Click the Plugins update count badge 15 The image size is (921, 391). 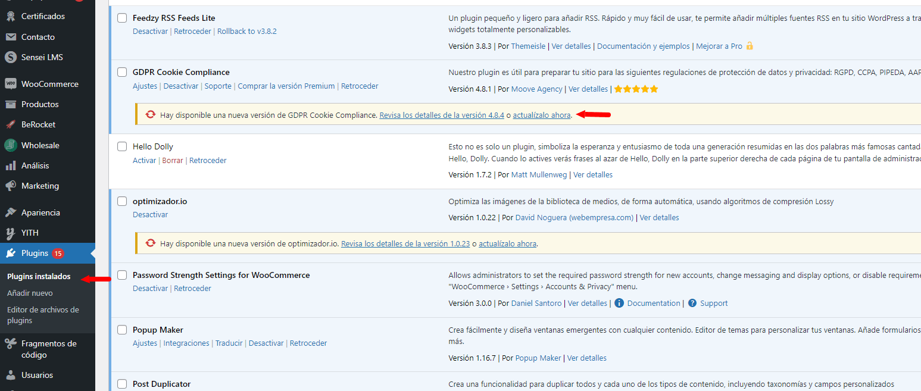[58, 253]
